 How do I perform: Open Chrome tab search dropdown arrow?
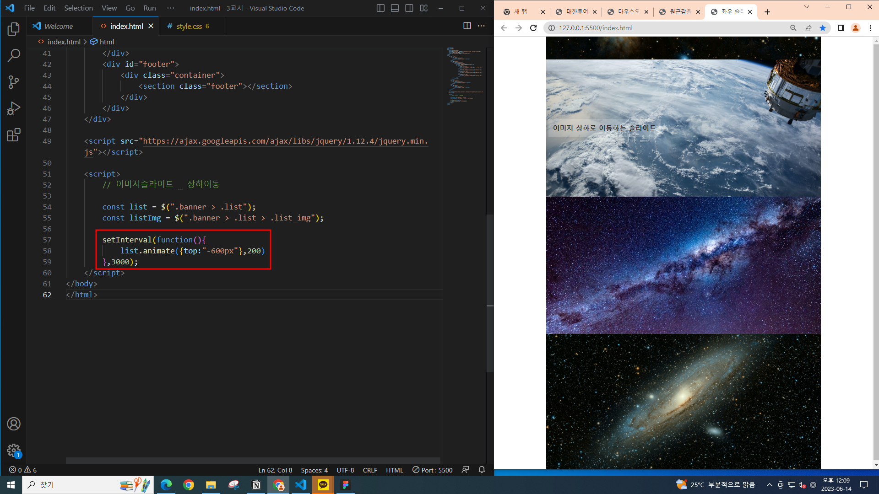[807, 7]
